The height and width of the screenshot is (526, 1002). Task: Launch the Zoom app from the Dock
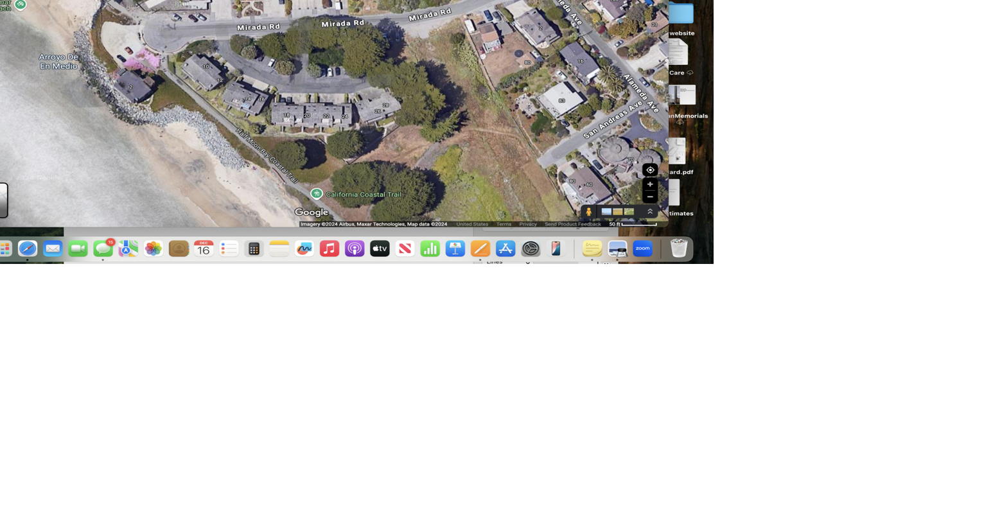pyautogui.click(x=642, y=249)
